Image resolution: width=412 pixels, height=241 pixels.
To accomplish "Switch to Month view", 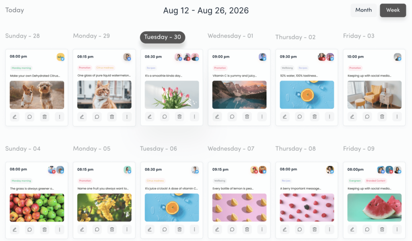I will pos(363,10).
